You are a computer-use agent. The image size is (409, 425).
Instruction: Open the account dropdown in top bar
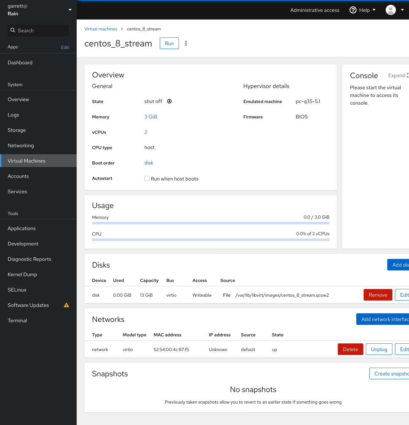pos(402,10)
